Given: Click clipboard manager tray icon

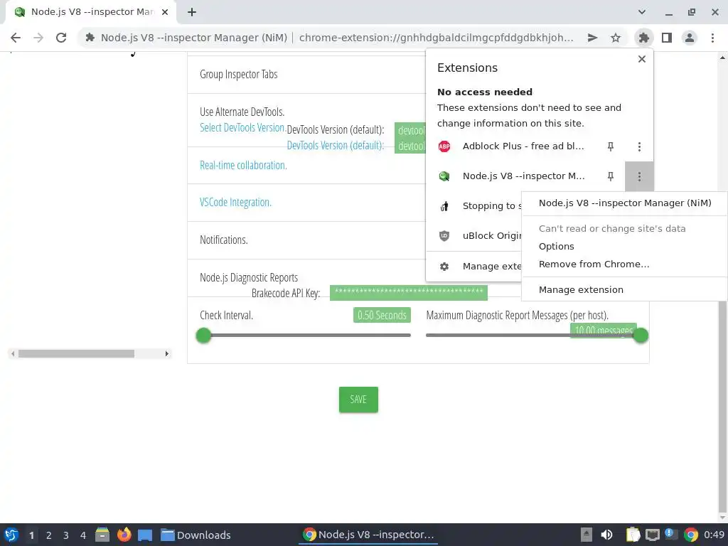Looking at the screenshot, I should click(633, 535).
